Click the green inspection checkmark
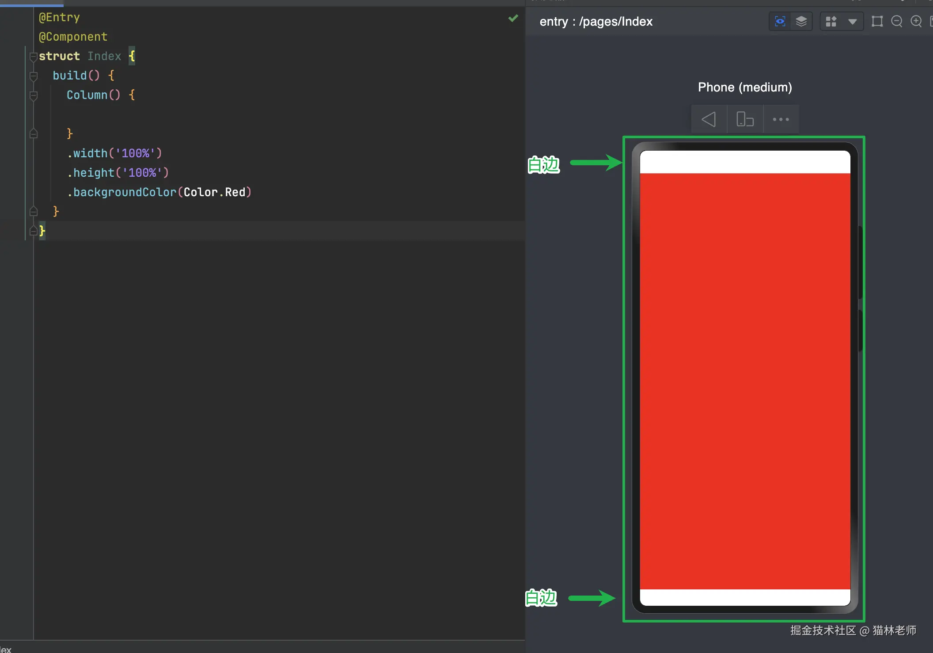This screenshot has height=653, width=933. [513, 18]
